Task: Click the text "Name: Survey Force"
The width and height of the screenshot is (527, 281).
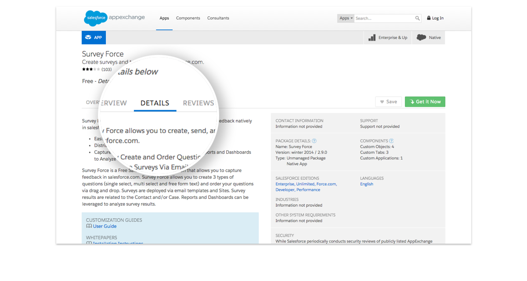Action: click(x=294, y=147)
